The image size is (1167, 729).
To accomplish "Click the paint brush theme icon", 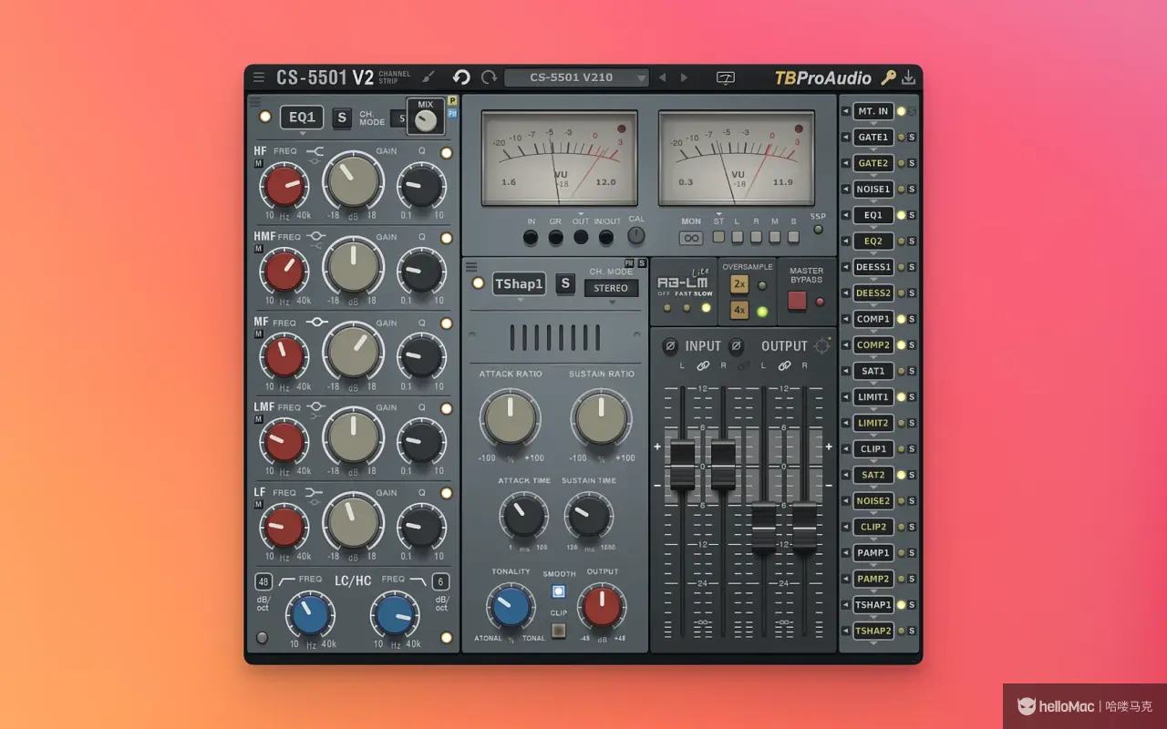I will point(430,77).
